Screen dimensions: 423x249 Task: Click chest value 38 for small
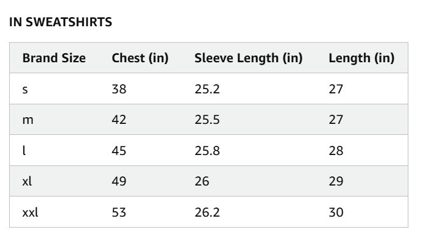point(119,89)
